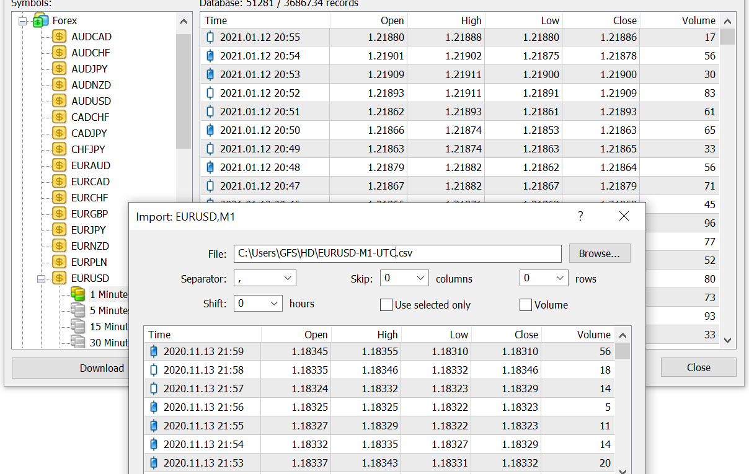
Task: Click the 5 Minutes database icon
Action: click(78, 310)
